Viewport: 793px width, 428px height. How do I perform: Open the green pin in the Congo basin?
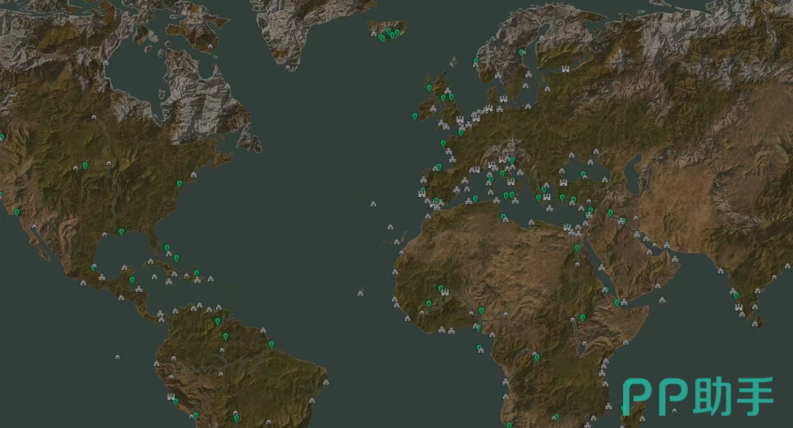(537, 358)
